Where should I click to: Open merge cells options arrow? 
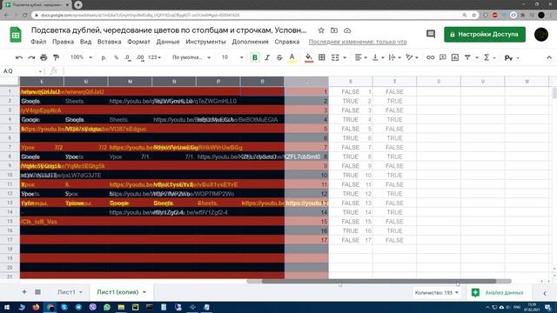point(345,57)
